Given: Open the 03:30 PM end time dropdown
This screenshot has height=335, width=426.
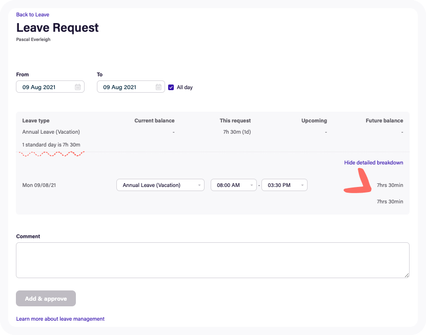Looking at the screenshot, I should [284, 185].
